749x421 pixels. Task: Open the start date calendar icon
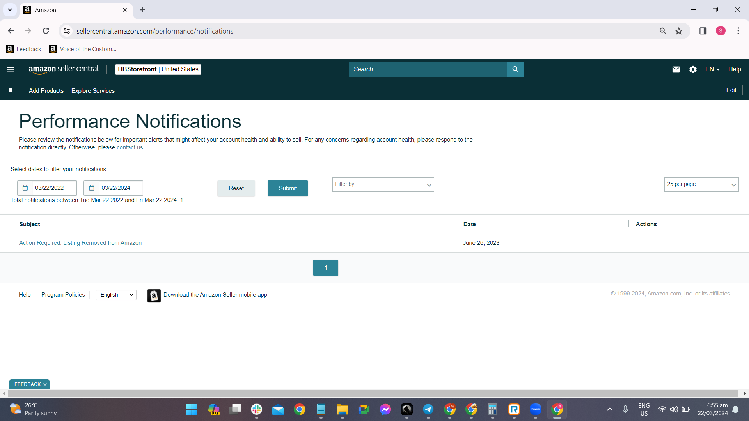click(x=25, y=188)
